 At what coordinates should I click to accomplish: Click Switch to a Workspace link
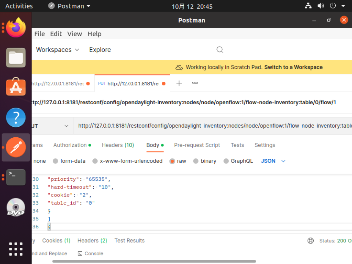293,67
